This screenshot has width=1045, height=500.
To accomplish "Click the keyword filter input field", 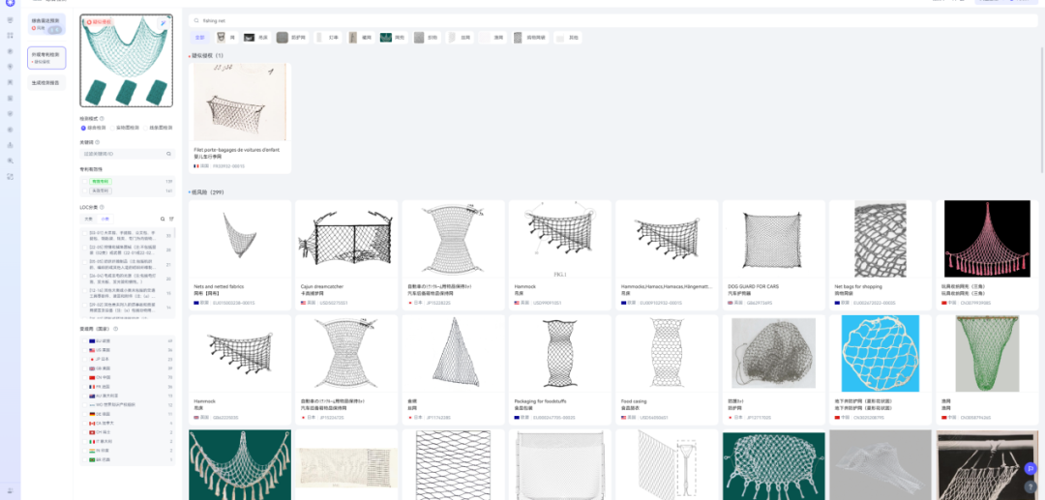I will pyautogui.click(x=127, y=154).
